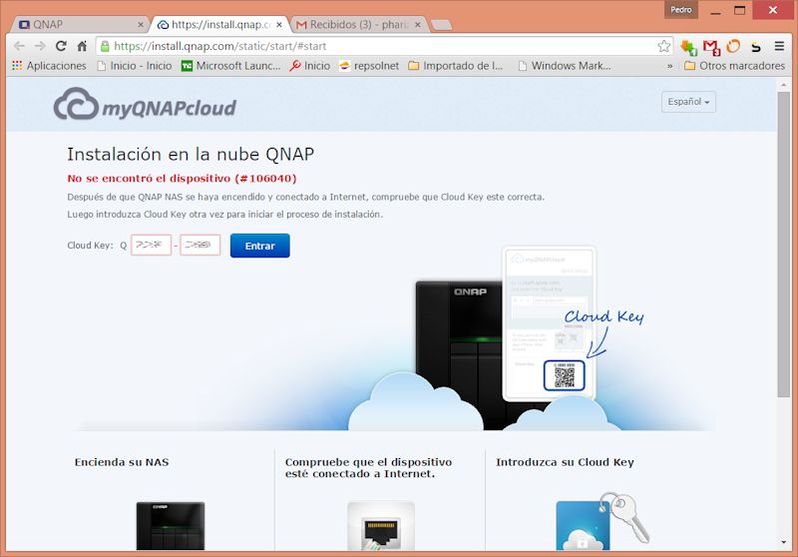The image size is (798, 557).
Task: Go back with the browser back arrow
Action: 19,46
